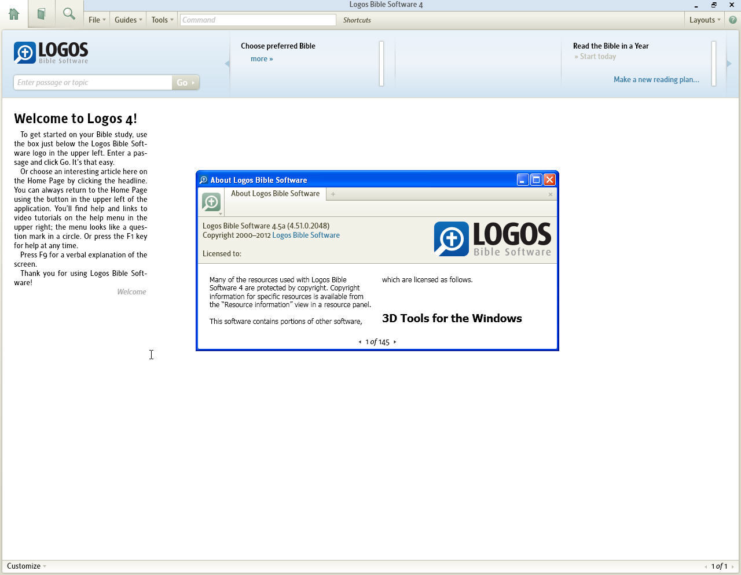Open the Search magnifier icon

click(69, 14)
